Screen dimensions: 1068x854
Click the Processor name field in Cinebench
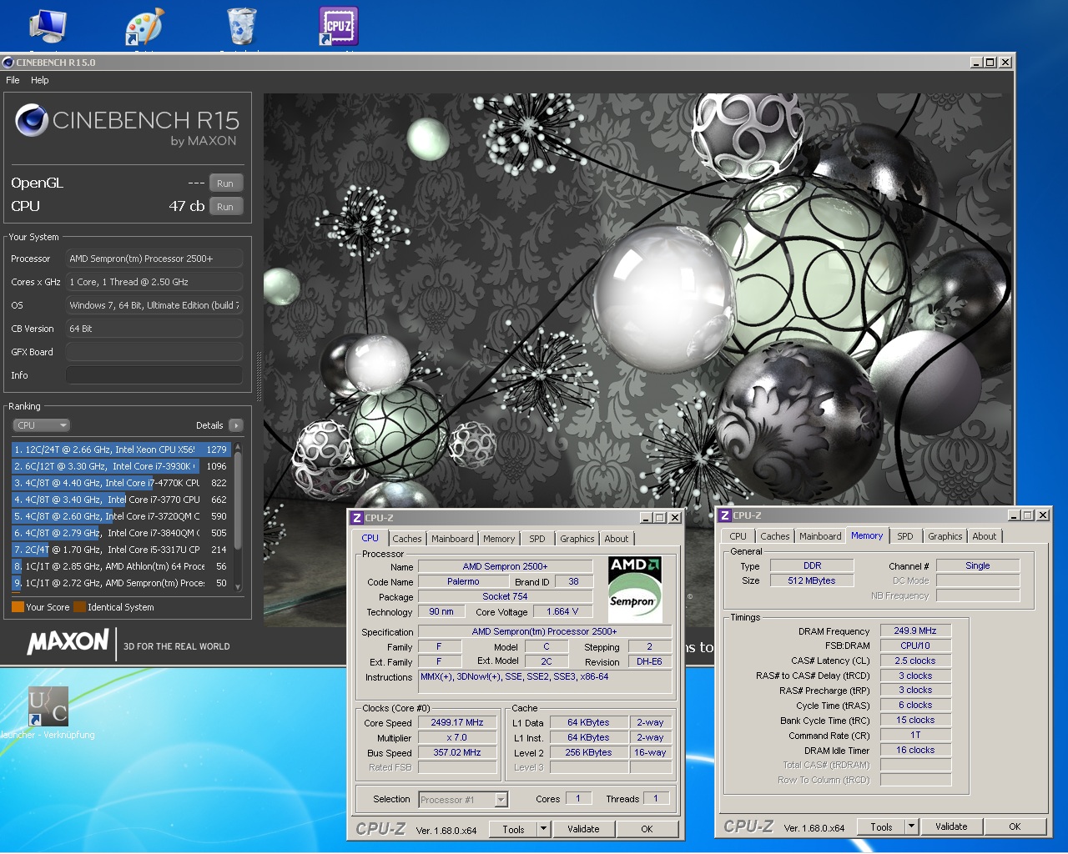(x=154, y=259)
